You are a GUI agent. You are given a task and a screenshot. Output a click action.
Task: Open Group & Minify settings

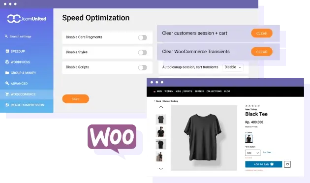tap(23, 73)
